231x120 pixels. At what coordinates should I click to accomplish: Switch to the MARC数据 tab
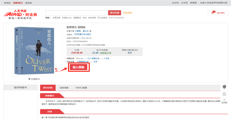[x=81, y=88]
